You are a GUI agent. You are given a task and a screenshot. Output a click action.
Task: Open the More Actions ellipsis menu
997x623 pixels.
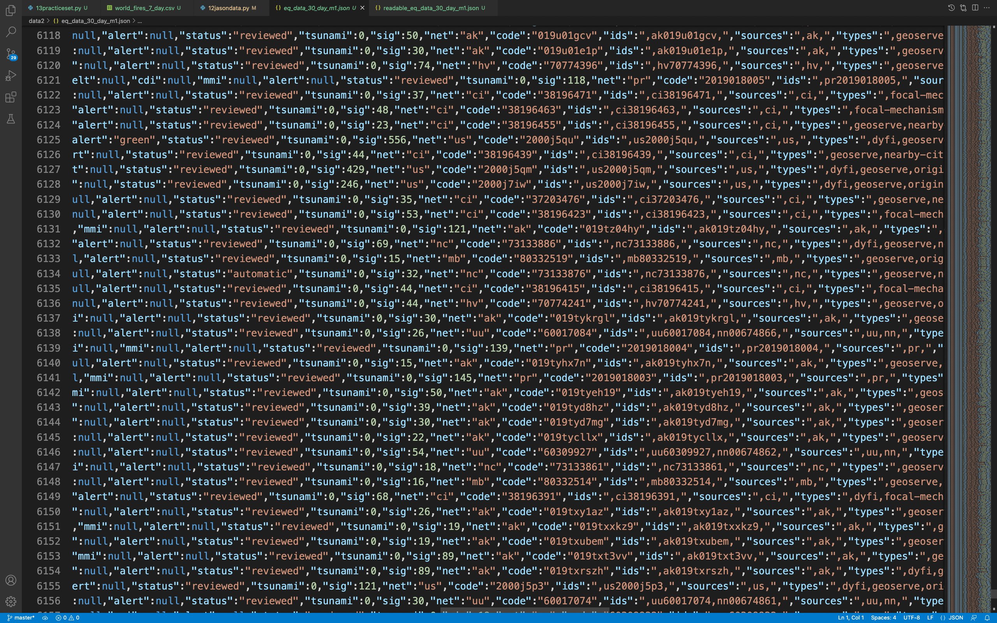(987, 8)
